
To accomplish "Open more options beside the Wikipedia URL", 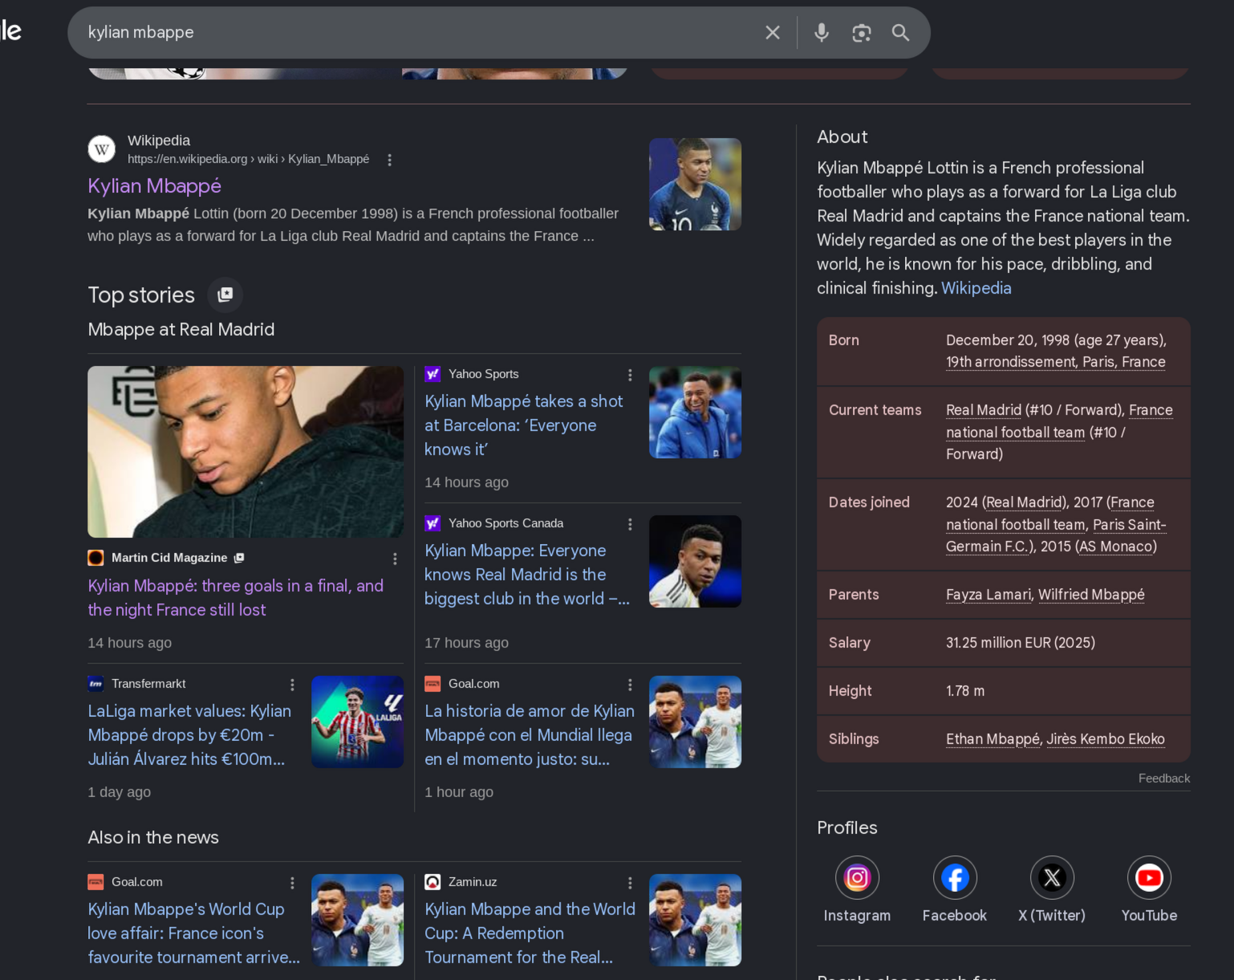I will (389, 160).
